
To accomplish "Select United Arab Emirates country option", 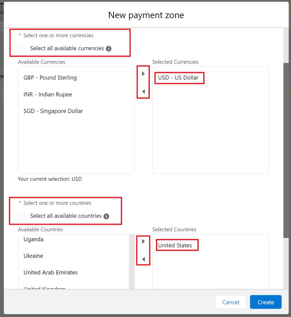I will coord(51,272).
